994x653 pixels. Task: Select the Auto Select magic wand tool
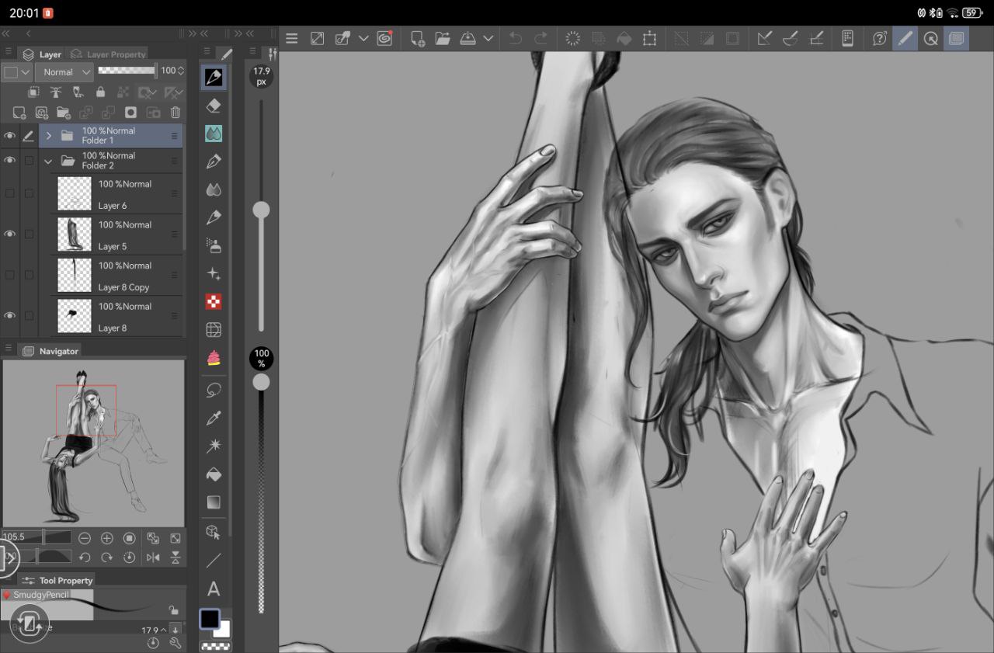tap(214, 446)
